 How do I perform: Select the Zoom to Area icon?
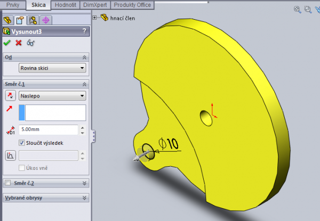pyautogui.click(x=308, y=9)
